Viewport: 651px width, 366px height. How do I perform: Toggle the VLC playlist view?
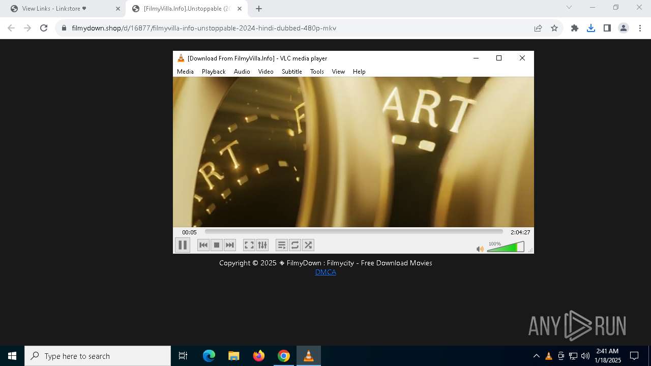click(282, 245)
